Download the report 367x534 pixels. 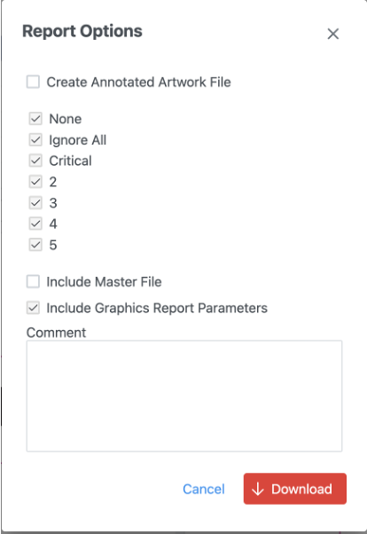(x=295, y=489)
